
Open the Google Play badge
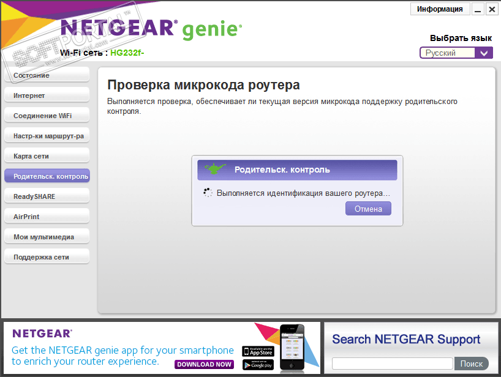258,365
